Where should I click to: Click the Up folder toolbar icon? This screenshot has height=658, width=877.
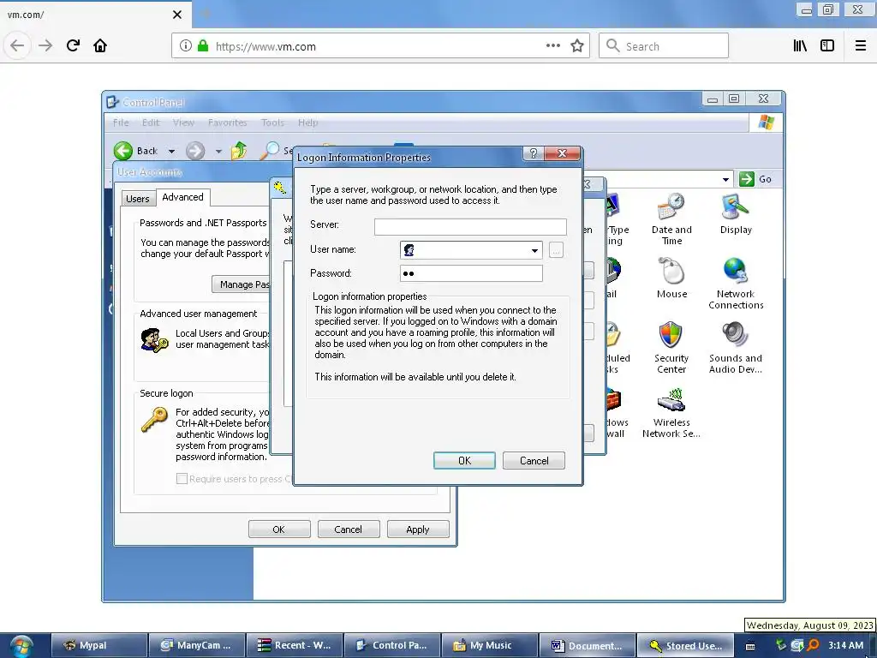(239, 151)
